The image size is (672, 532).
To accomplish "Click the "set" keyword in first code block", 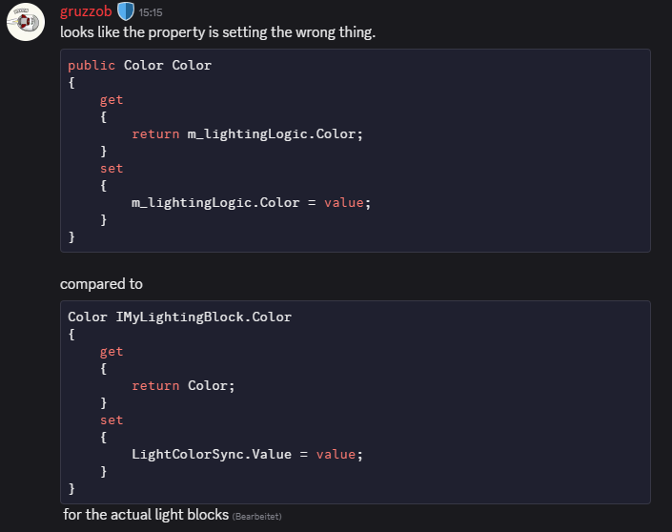I will point(112,168).
